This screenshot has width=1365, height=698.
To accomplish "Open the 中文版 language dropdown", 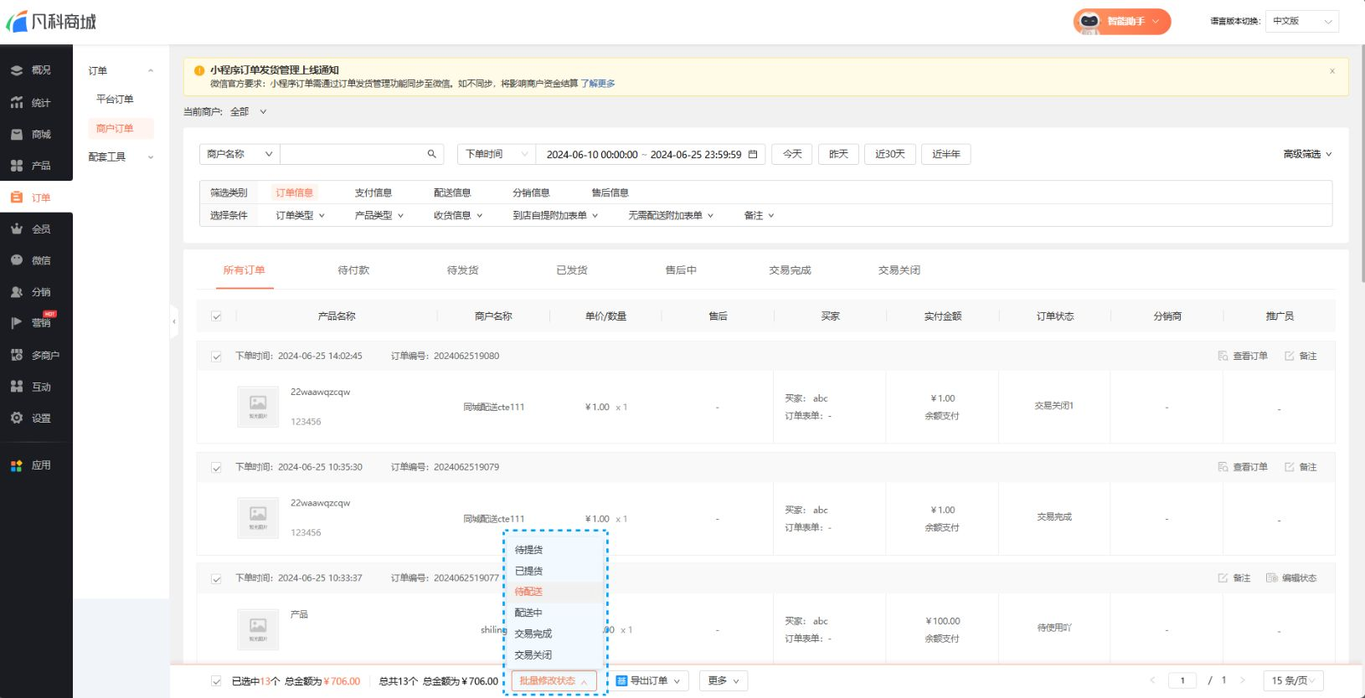I will click(1302, 21).
